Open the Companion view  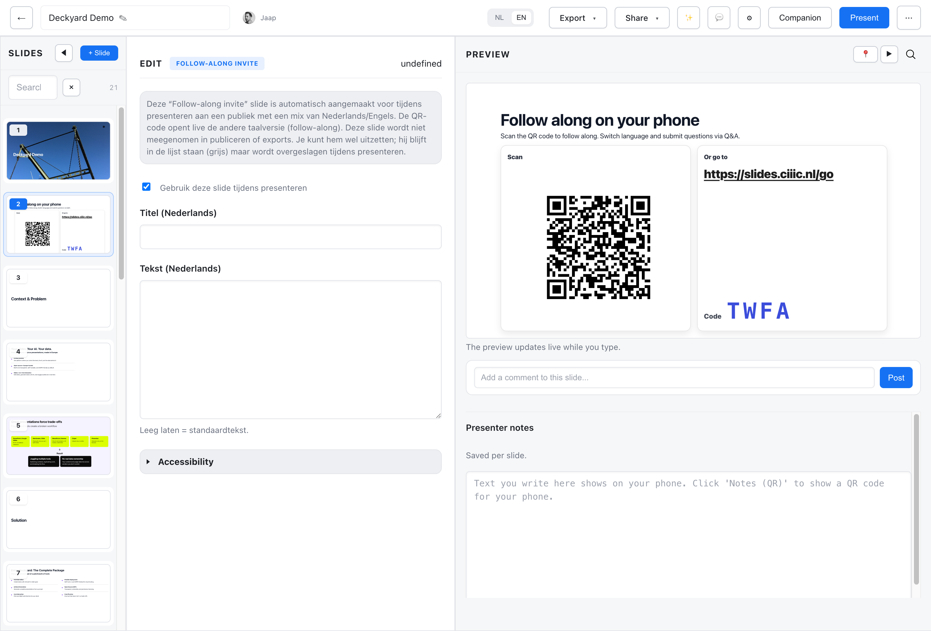[800, 18]
